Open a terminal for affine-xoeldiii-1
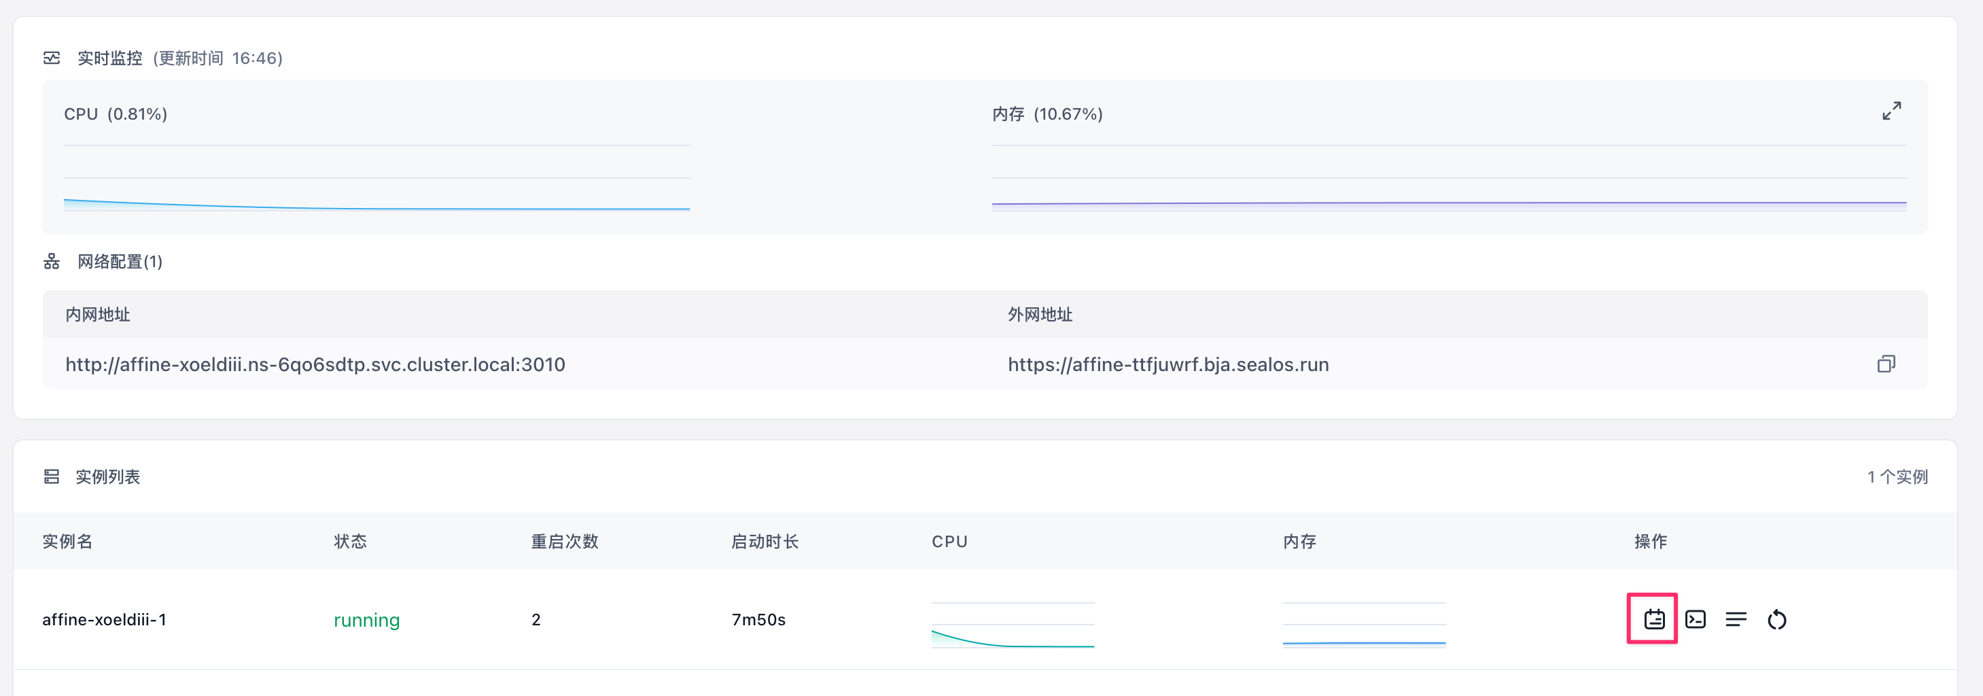 coord(1696,619)
